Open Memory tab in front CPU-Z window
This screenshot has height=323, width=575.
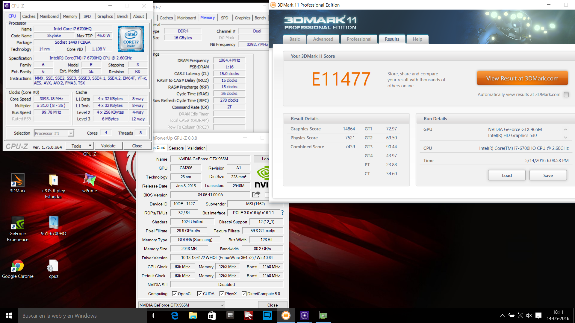(x=70, y=16)
